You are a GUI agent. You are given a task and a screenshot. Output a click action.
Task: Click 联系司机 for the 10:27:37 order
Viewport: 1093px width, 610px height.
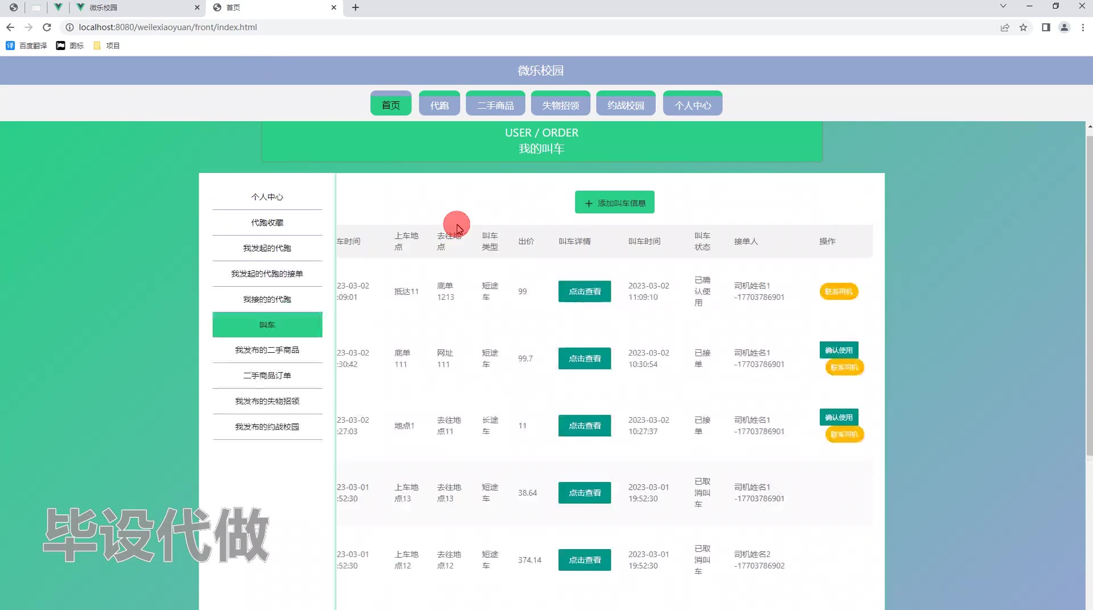(844, 434)
